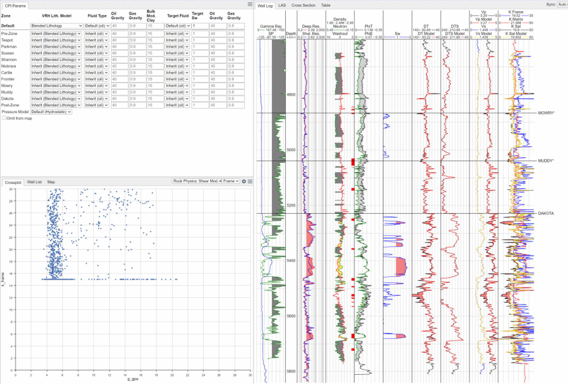Screen dimensions: 568x384
Task: Click the Default Target Sw input field
Action: pyautogui.click(x=200, y=26)
